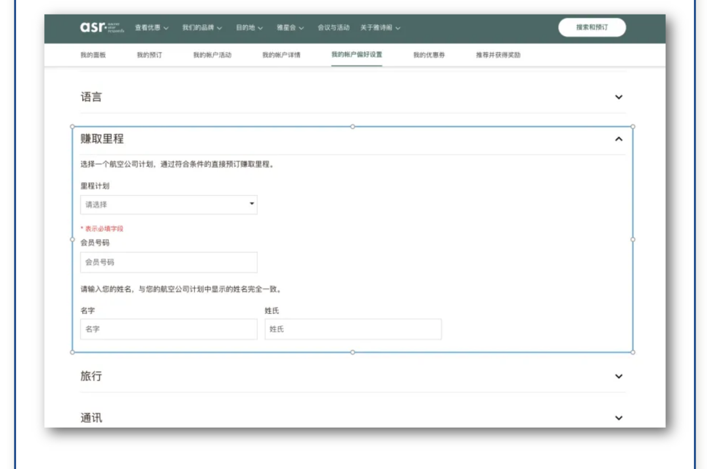Click the 姓氏 input field
Screen dimensions: 710x469
(x=353, y=329)
